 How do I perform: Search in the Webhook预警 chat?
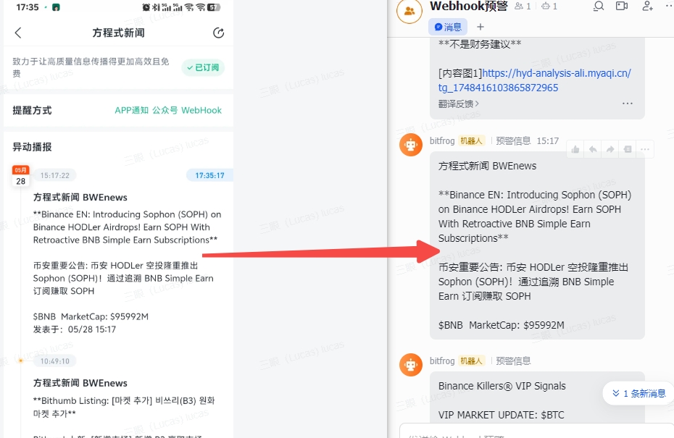coord(599,6)
